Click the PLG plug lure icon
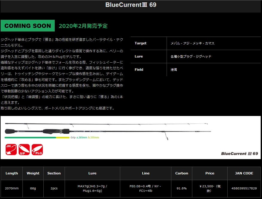The height and width of the screenshot is (199, 262). tap(37, 150)
